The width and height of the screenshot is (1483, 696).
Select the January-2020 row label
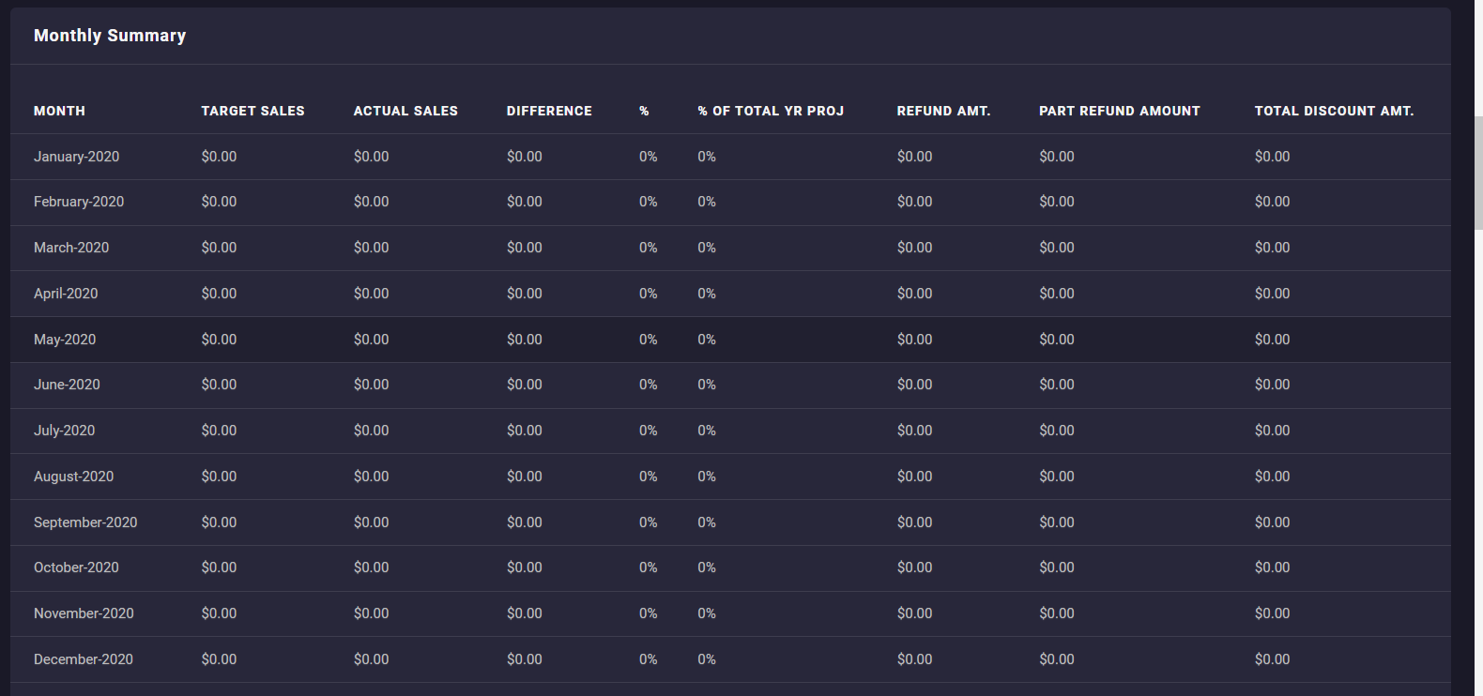(x=76, y=157)
